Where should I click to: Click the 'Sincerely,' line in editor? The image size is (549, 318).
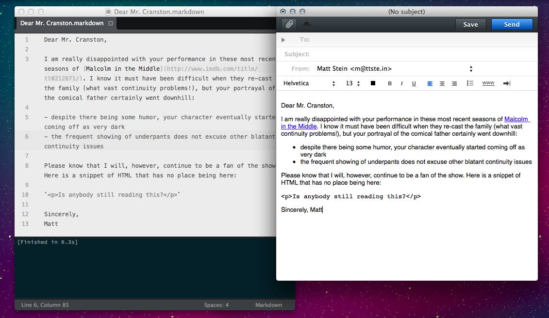pos(61,214)
